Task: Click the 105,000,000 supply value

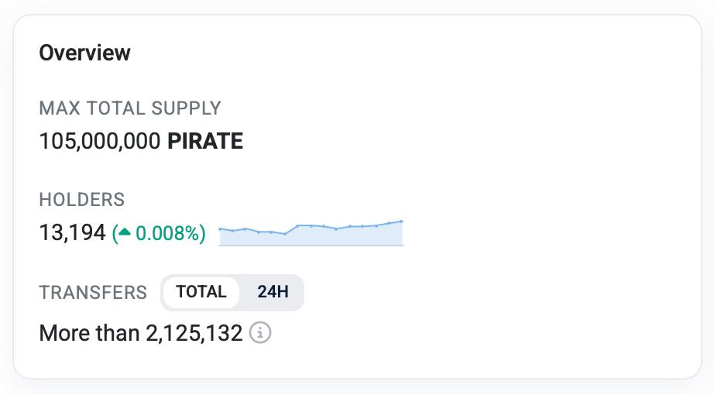Action: [100, 141]
